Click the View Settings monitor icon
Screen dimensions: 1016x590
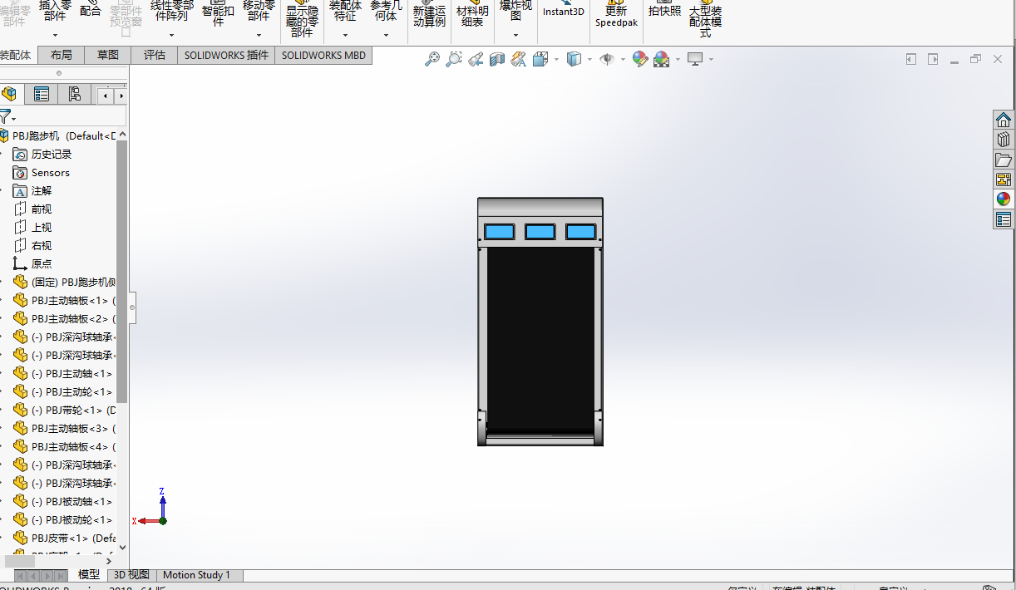(x=695, y=59)
